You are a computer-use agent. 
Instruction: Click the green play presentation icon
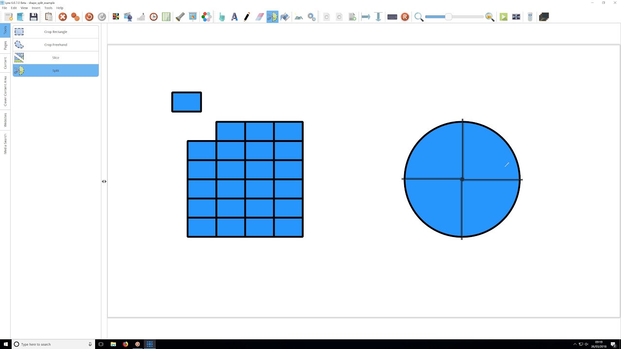504,17
